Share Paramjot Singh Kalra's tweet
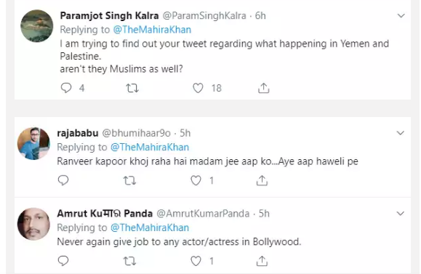421x274 pixels. [264, 88]
